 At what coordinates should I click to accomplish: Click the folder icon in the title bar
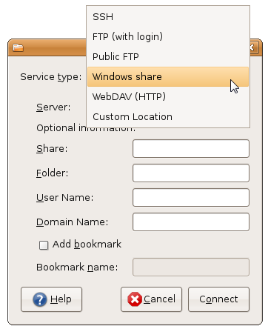pyautogui.click(x=18, y=47)
